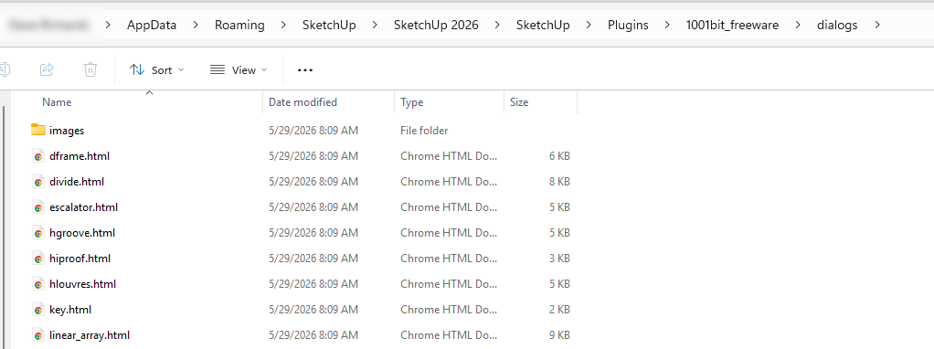Click the 5 KB size of escalator.html

click(559, 207)
